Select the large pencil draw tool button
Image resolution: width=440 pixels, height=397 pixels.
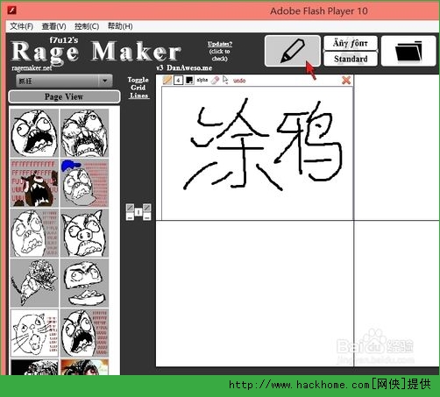pos(293,51)
